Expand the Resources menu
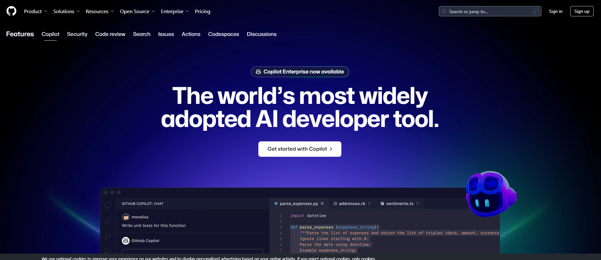The height and width of the screenshot is (260, 601). pyautogui.click(x=100, y=11)
